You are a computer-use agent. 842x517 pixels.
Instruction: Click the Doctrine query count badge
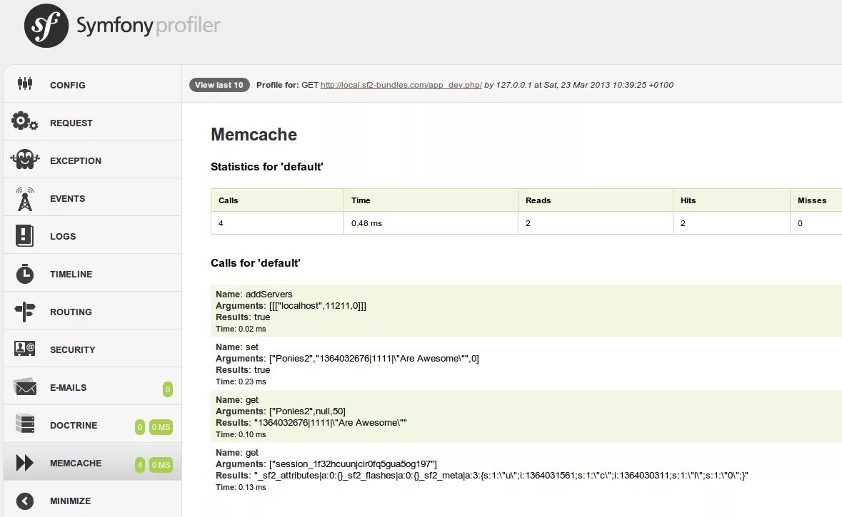pos(139,427)
